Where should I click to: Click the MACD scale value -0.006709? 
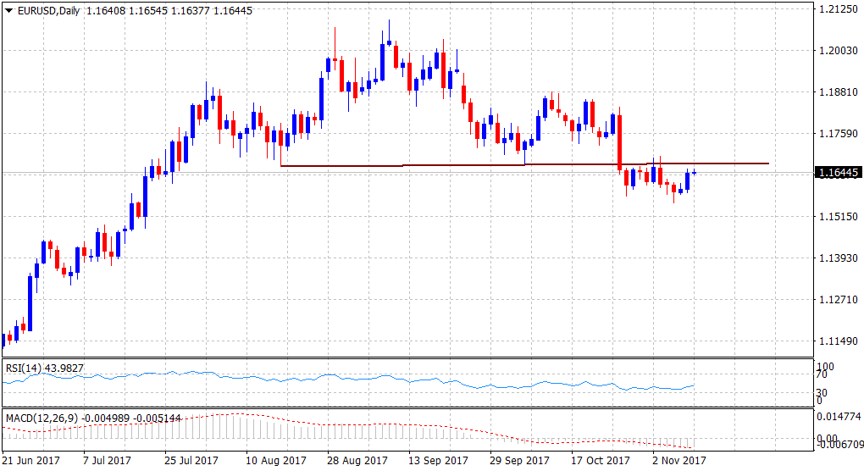coord(839,444)
